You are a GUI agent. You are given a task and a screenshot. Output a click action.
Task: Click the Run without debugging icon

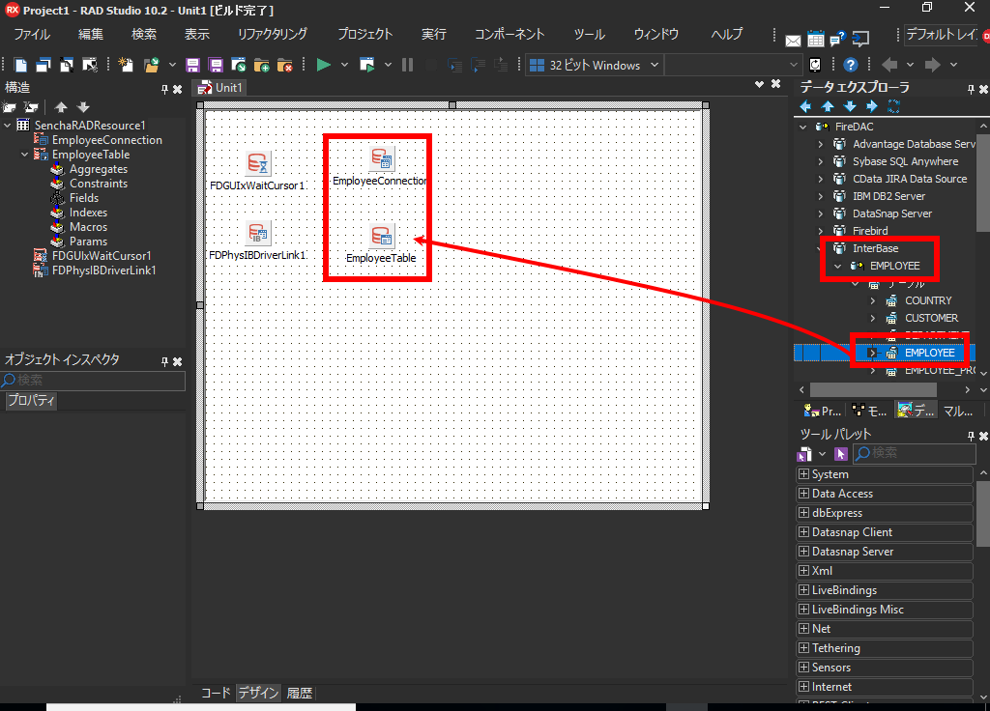366,65
